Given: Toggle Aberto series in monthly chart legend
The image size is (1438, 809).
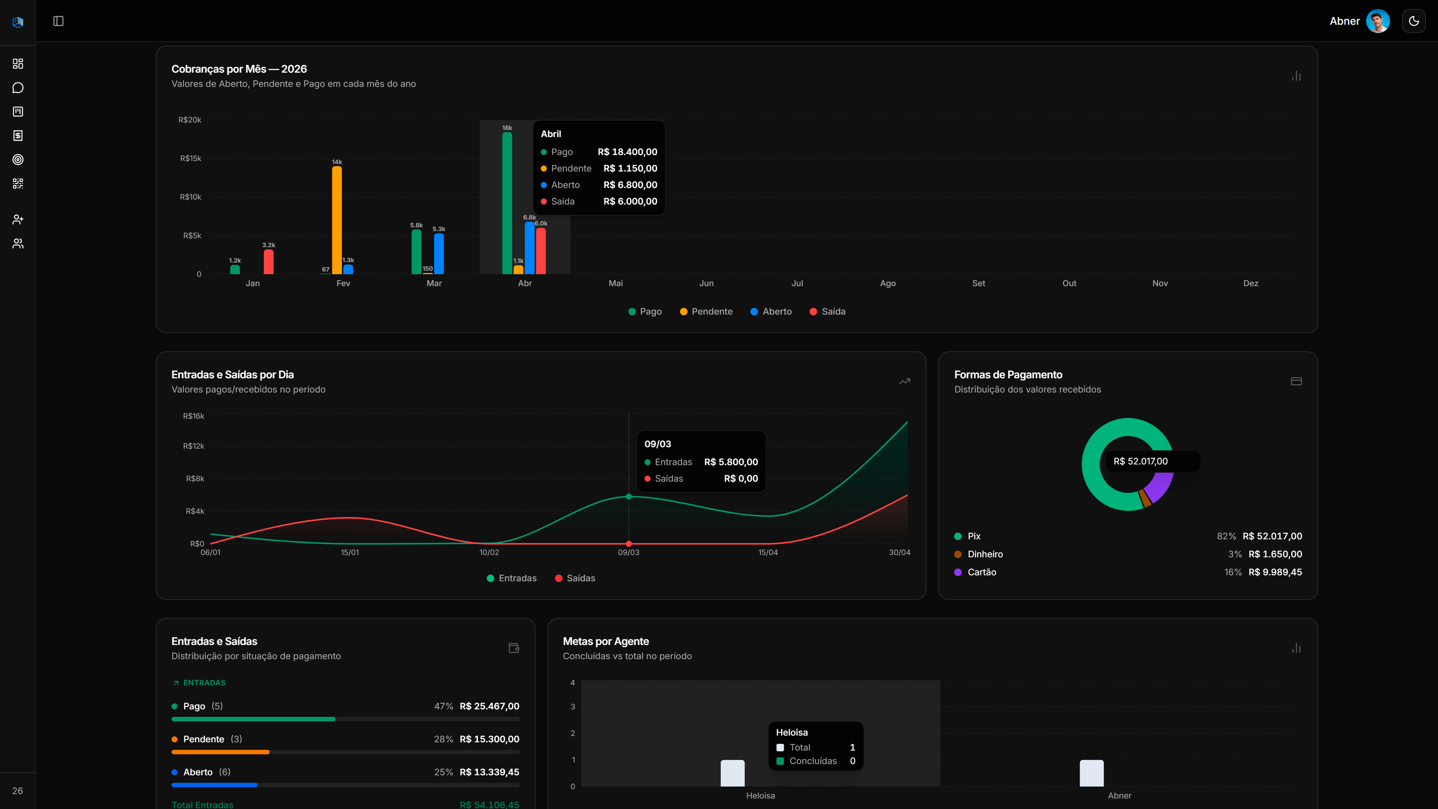Looking at the screenshot, I should (771, 312).
